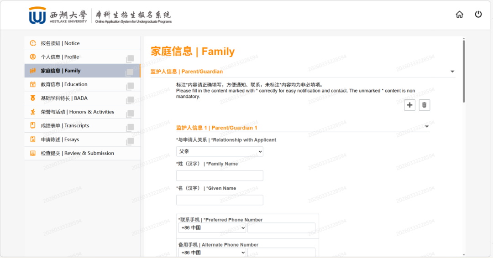Add a guardian with the plus button
Viewport: 493px width, 258px height.
pyautogui.click(x=409, y=105)
